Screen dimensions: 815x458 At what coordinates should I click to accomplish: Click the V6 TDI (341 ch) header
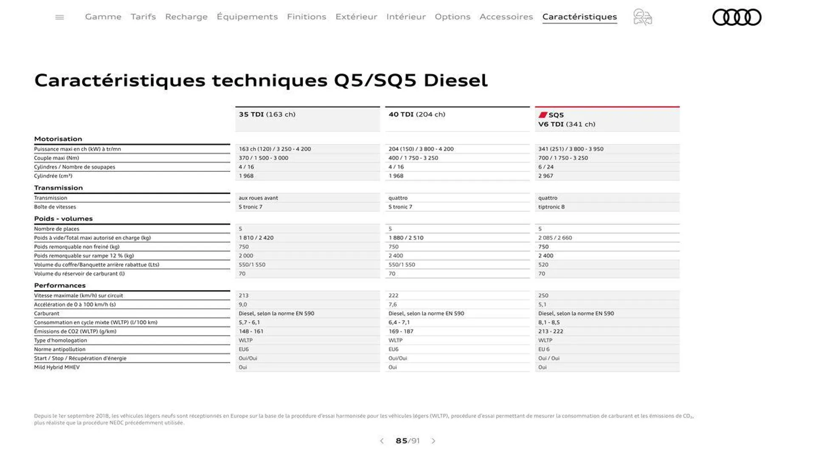[567, 124]
